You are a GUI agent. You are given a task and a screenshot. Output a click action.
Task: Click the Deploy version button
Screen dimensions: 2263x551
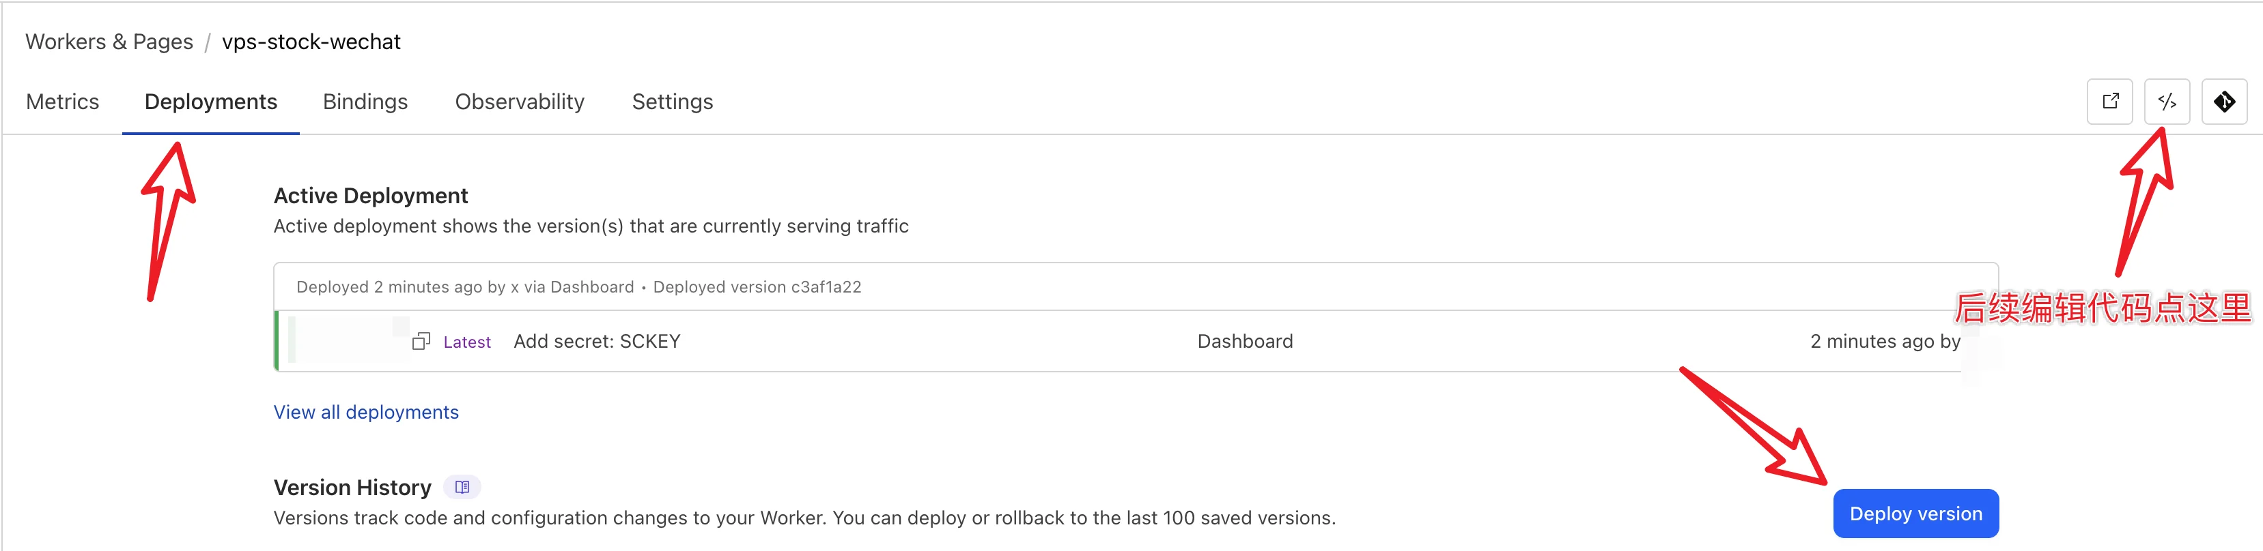pos(1915,513)
